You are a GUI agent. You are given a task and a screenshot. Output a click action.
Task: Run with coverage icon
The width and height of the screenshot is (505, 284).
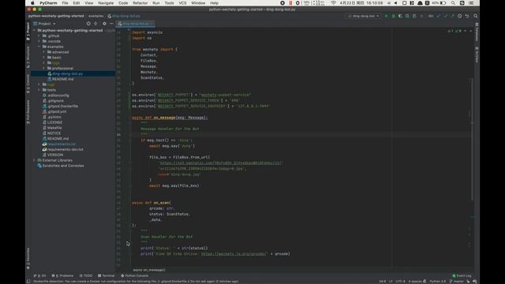pyautogui.click(x=400, y=16)
